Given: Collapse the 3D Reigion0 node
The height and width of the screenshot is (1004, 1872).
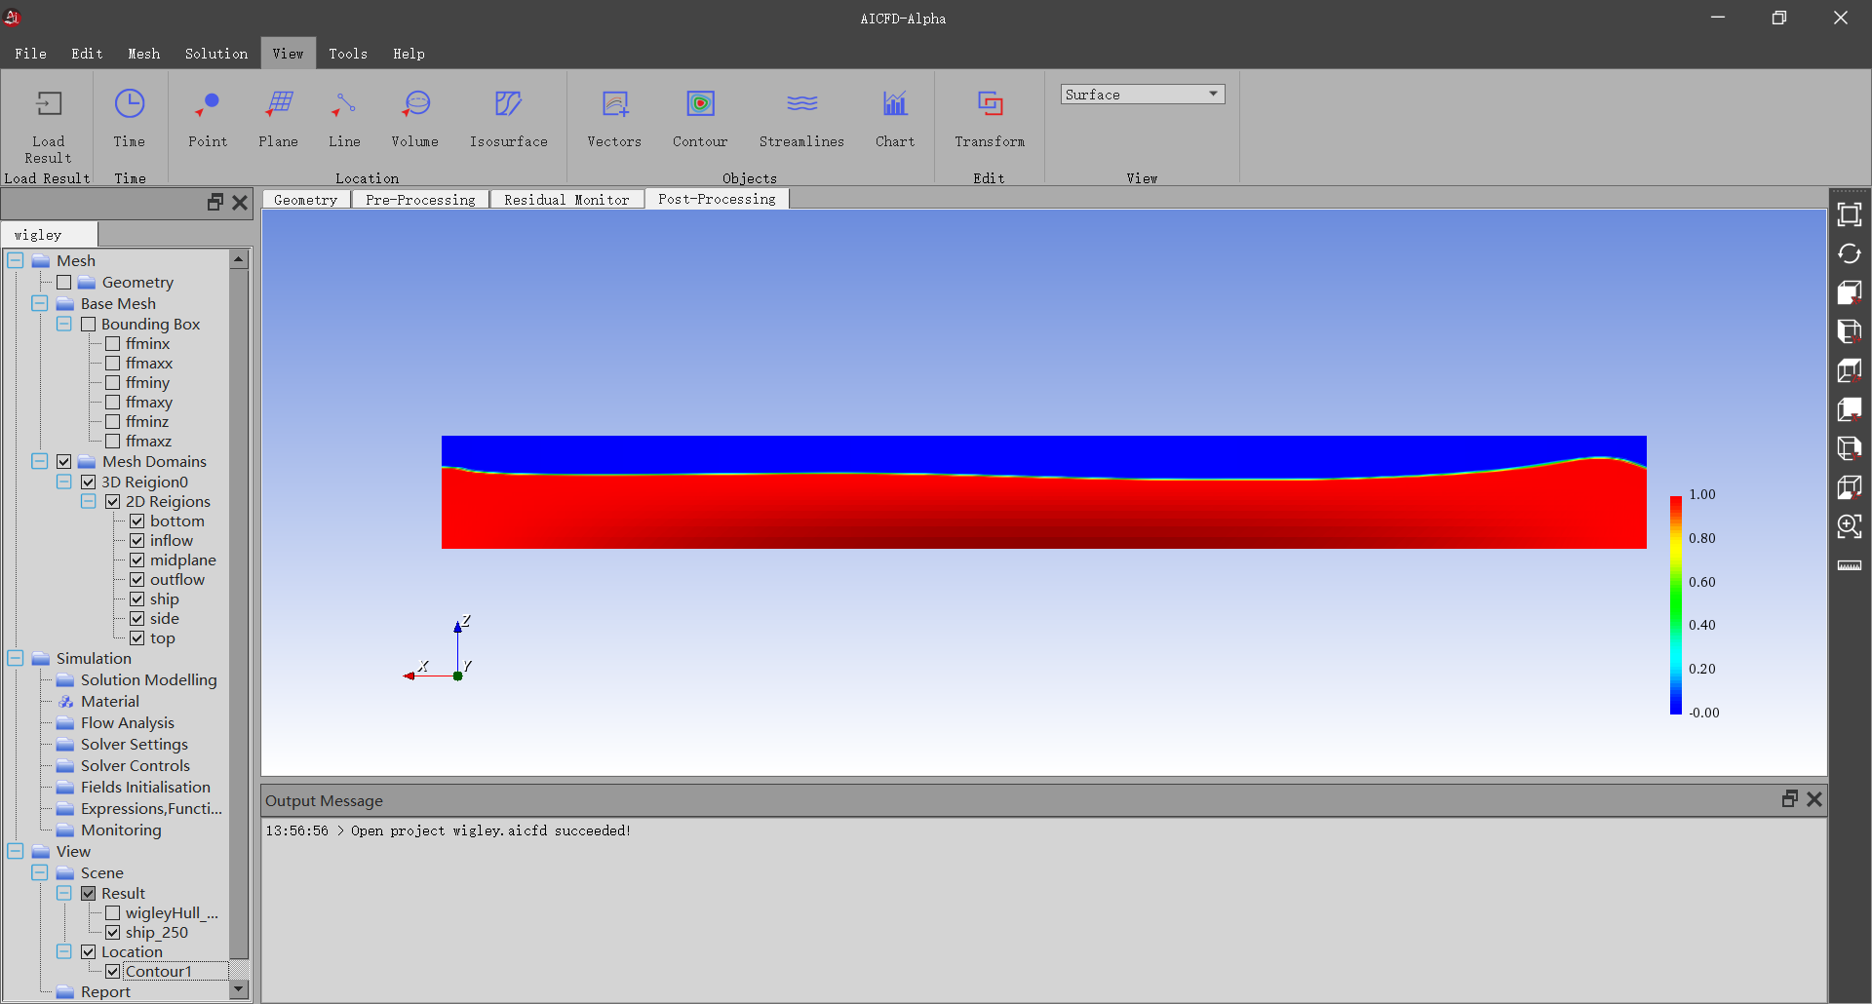Looking at the screenshot, I should [x=64, y=482].
